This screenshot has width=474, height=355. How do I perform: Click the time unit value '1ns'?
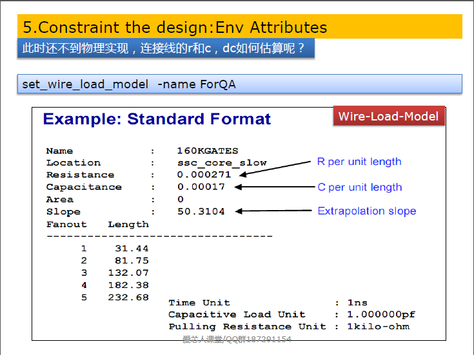pos(357,302)
